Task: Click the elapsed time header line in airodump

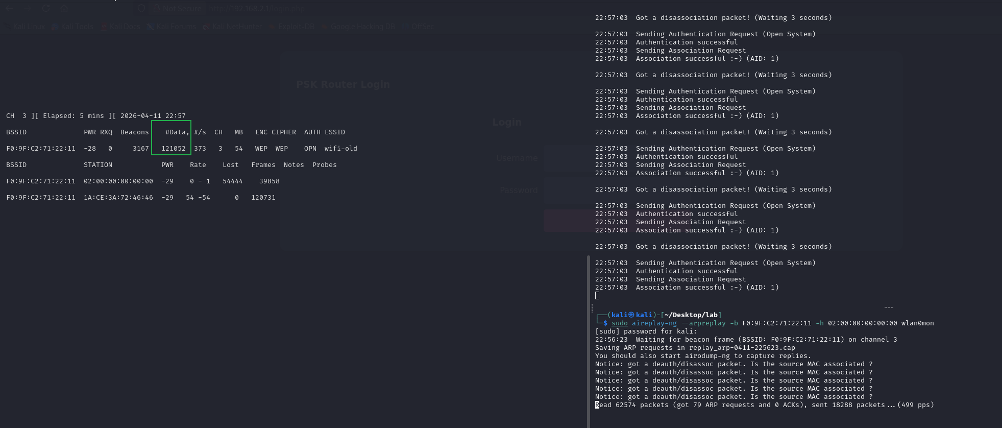Action: pyautogui.click(x=96, y=116)
